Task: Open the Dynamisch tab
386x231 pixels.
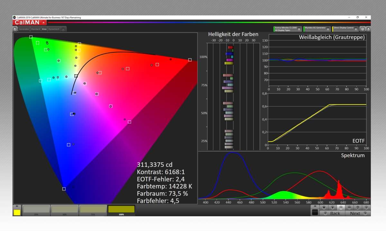Action: point(54,29)
